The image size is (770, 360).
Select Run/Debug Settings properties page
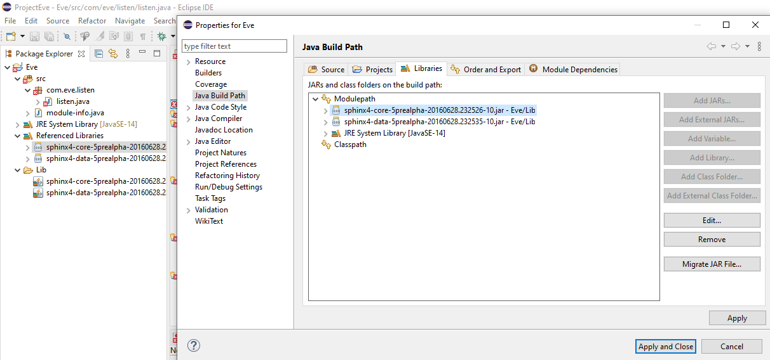(x=229, y=187)
